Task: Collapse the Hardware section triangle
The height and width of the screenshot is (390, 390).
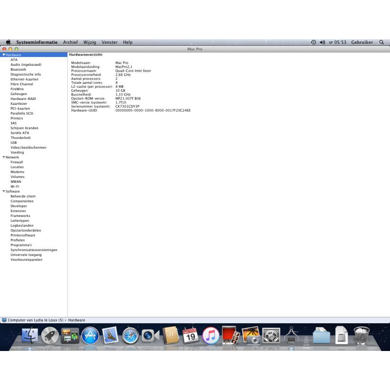Action: click(4, 55)
